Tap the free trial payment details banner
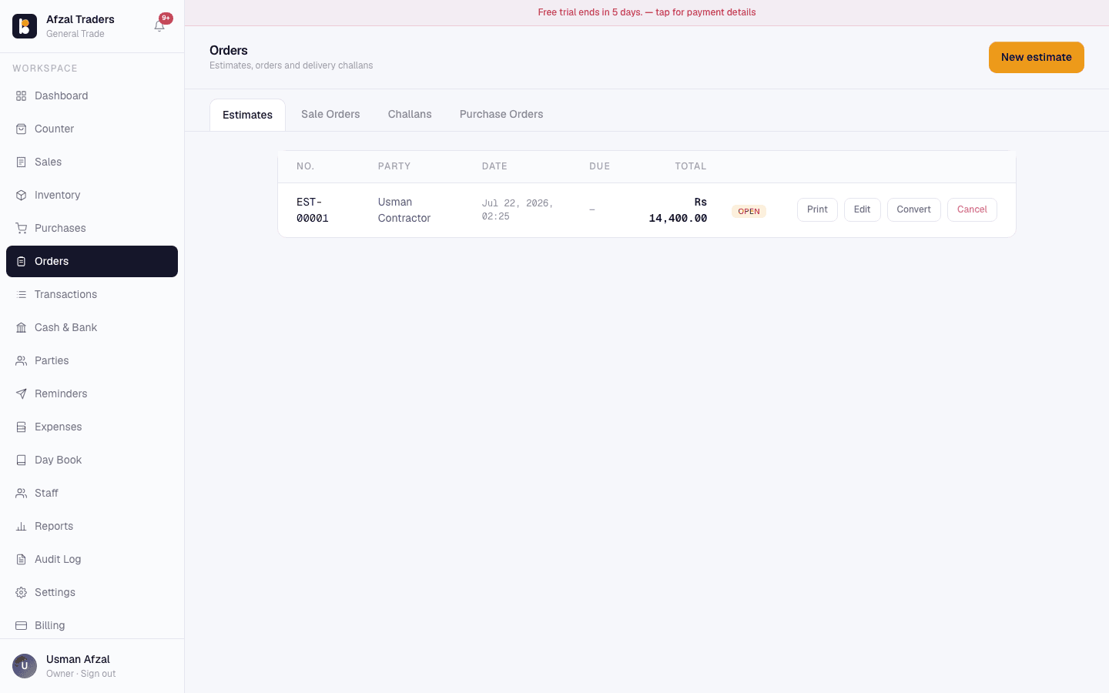Image resolution: width=1109 pixels, height=693 pixels. 647,12
